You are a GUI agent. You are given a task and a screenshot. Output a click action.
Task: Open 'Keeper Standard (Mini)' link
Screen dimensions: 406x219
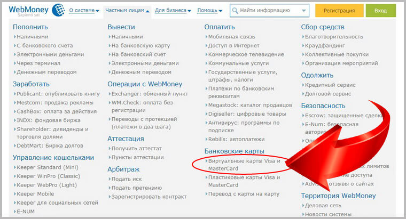pyautogui.click(x=48, y=167)
